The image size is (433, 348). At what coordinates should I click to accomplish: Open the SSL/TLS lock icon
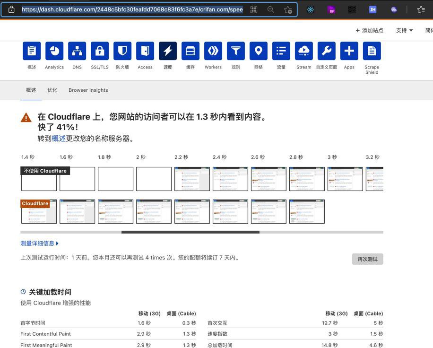click(100, 51)
